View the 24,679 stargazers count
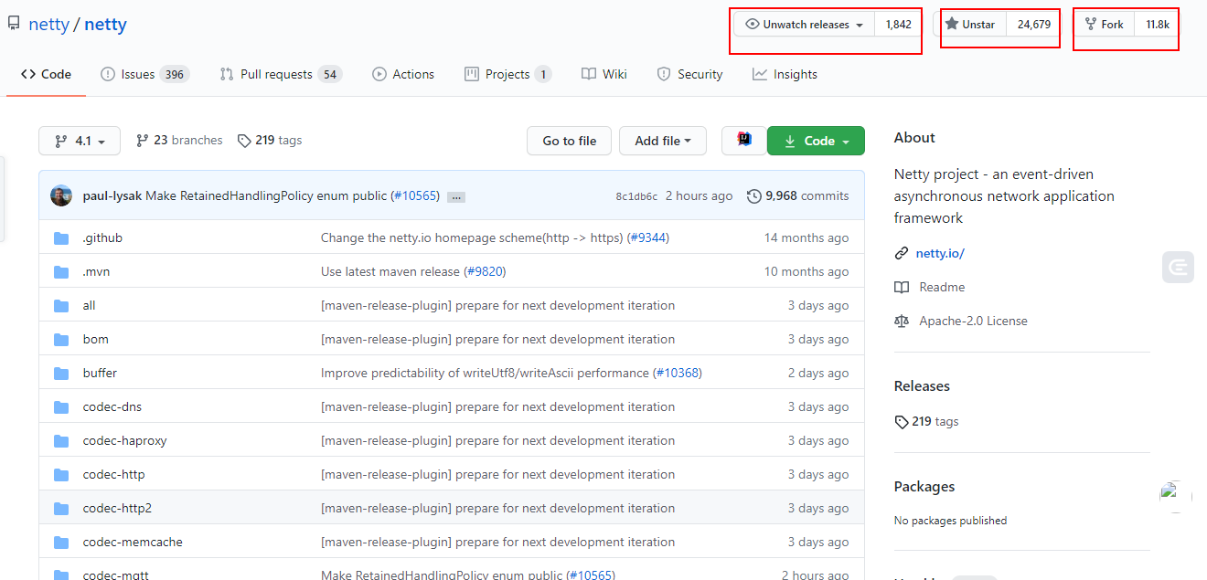This screenshot has width=1207, height=580. pyautogui.click(x=1033, y=25)
